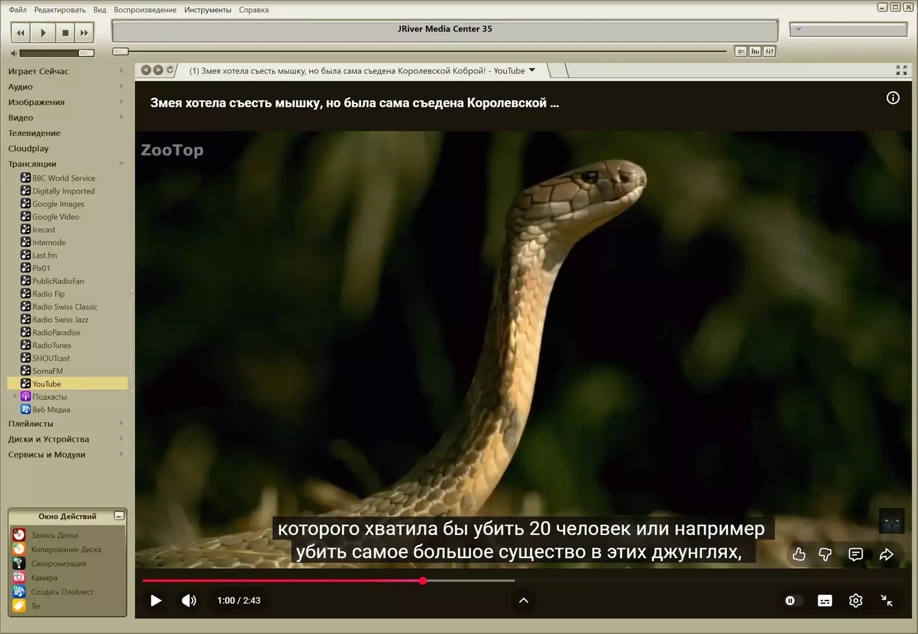Open the Справка menu
Screen dimensions: 918x634
tap(254, 10)
